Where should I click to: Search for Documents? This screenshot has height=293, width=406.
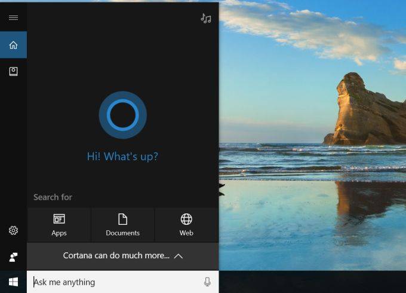pos(123,225)
